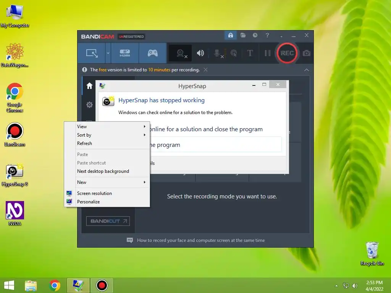391x293 pixels.
Task: Choose close the program option in HyperSnap dialog
Action: click(x=216, y=145)
